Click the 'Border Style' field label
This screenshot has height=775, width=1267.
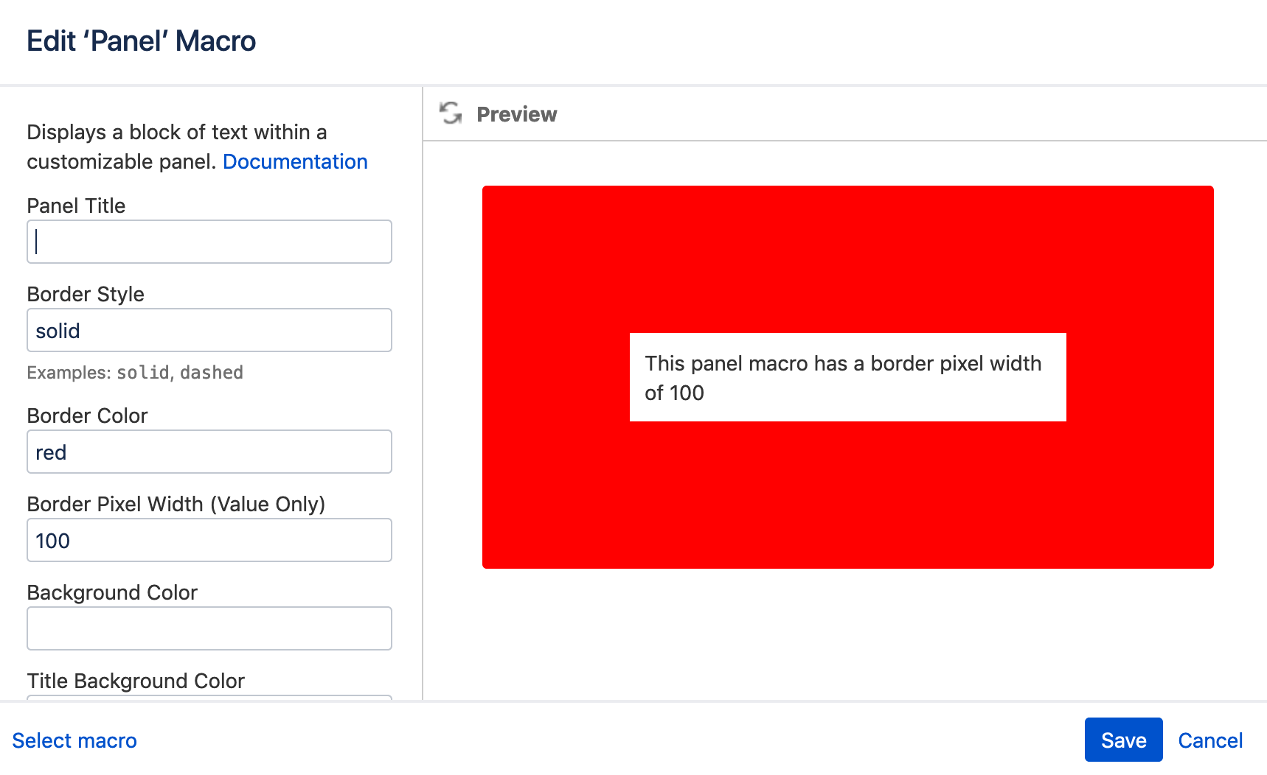click(x=86, y=294)
